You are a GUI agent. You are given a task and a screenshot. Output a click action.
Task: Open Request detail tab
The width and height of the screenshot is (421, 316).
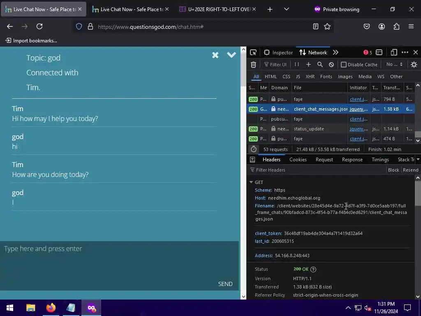click(324, 160)
